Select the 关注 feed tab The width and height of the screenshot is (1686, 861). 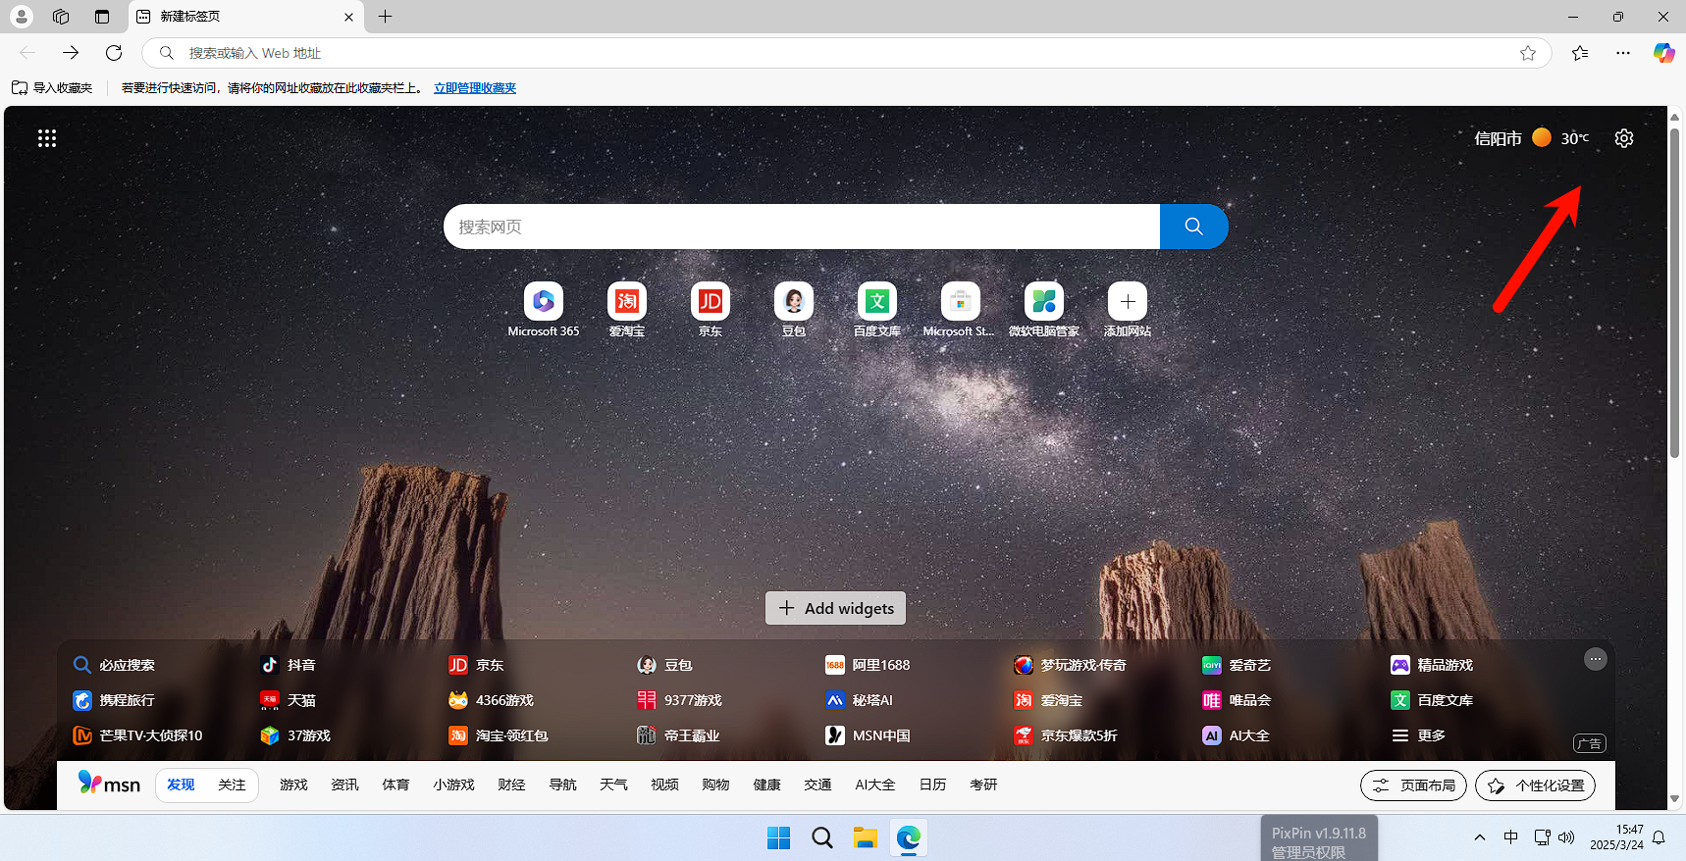tap(232, 785)
